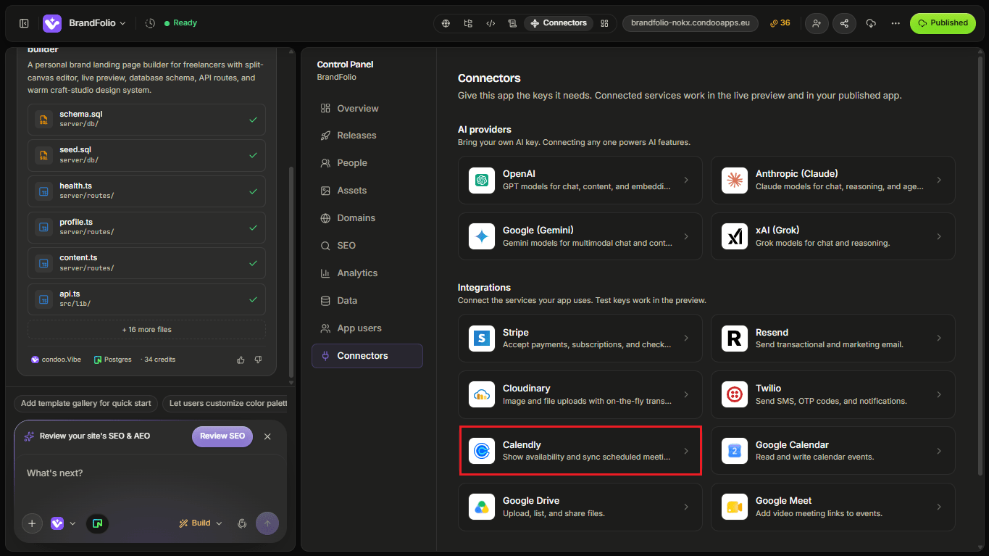
Task: Open the file tree view icon
Action: (x=468, y=23)
